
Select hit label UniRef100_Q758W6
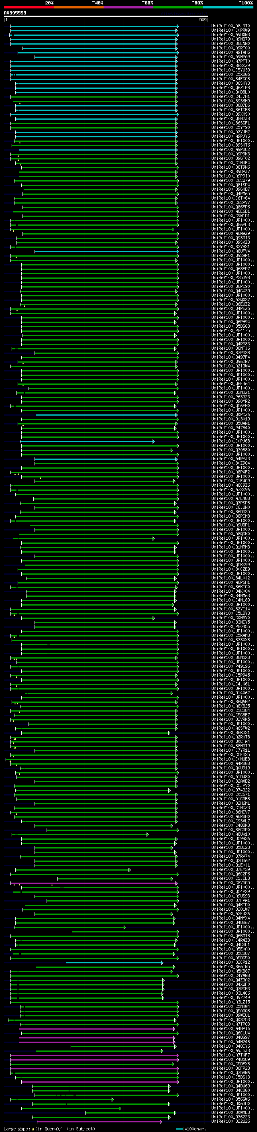[x=230, y=1072]
